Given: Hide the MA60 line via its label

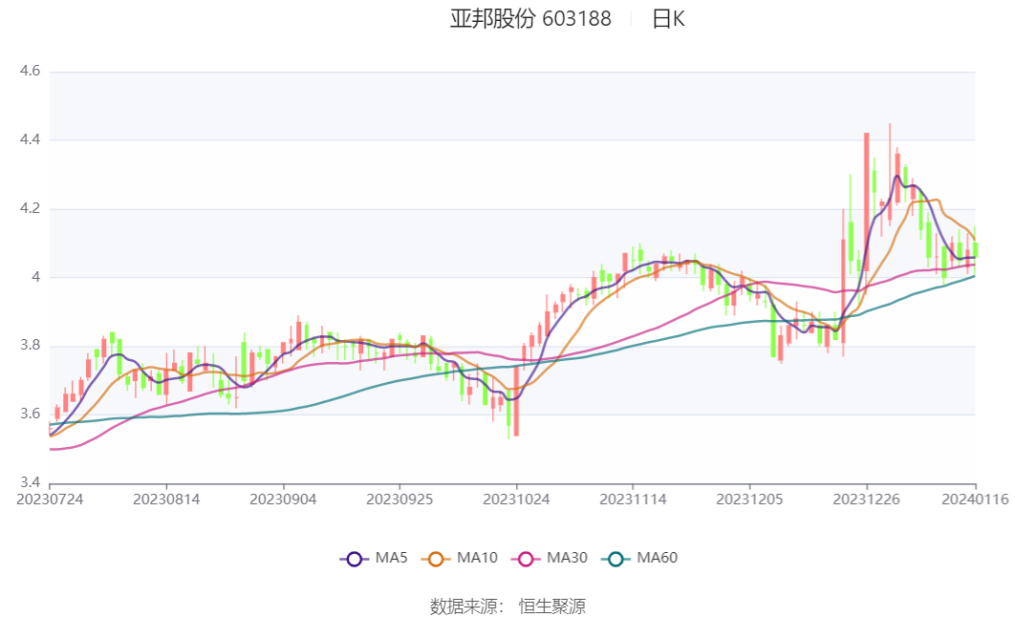Looking at the screenshot, I should point(657,558).
